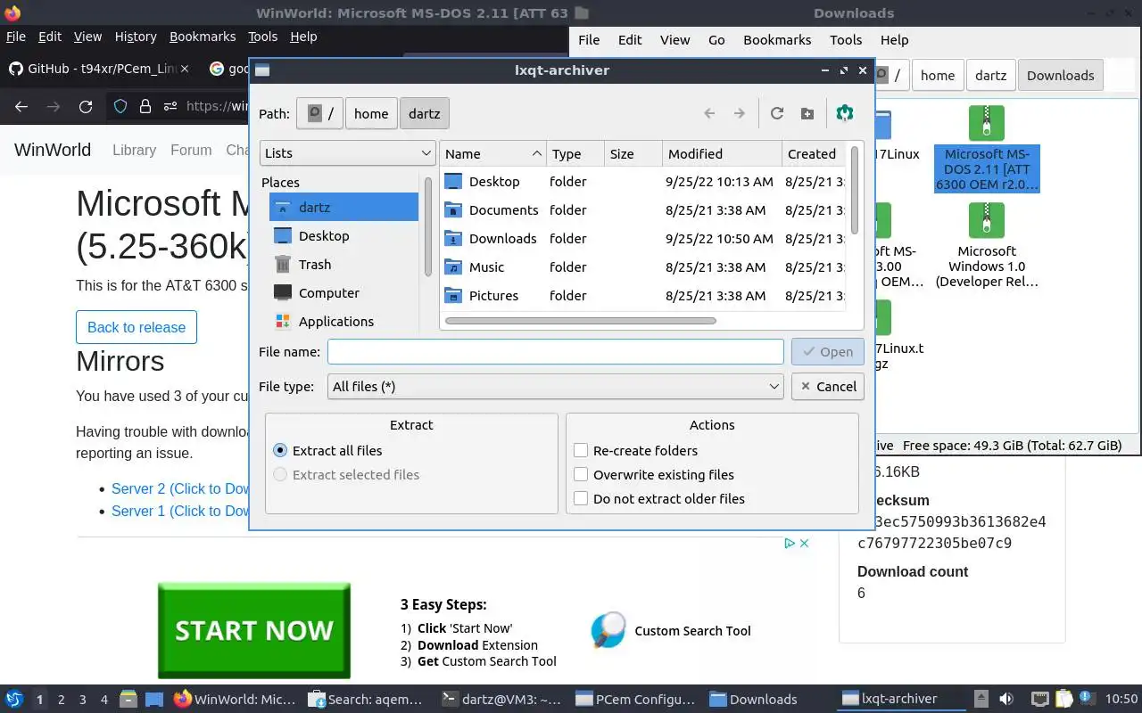
Task: Click the Server 2 download link
Action: tap(180, 488)
